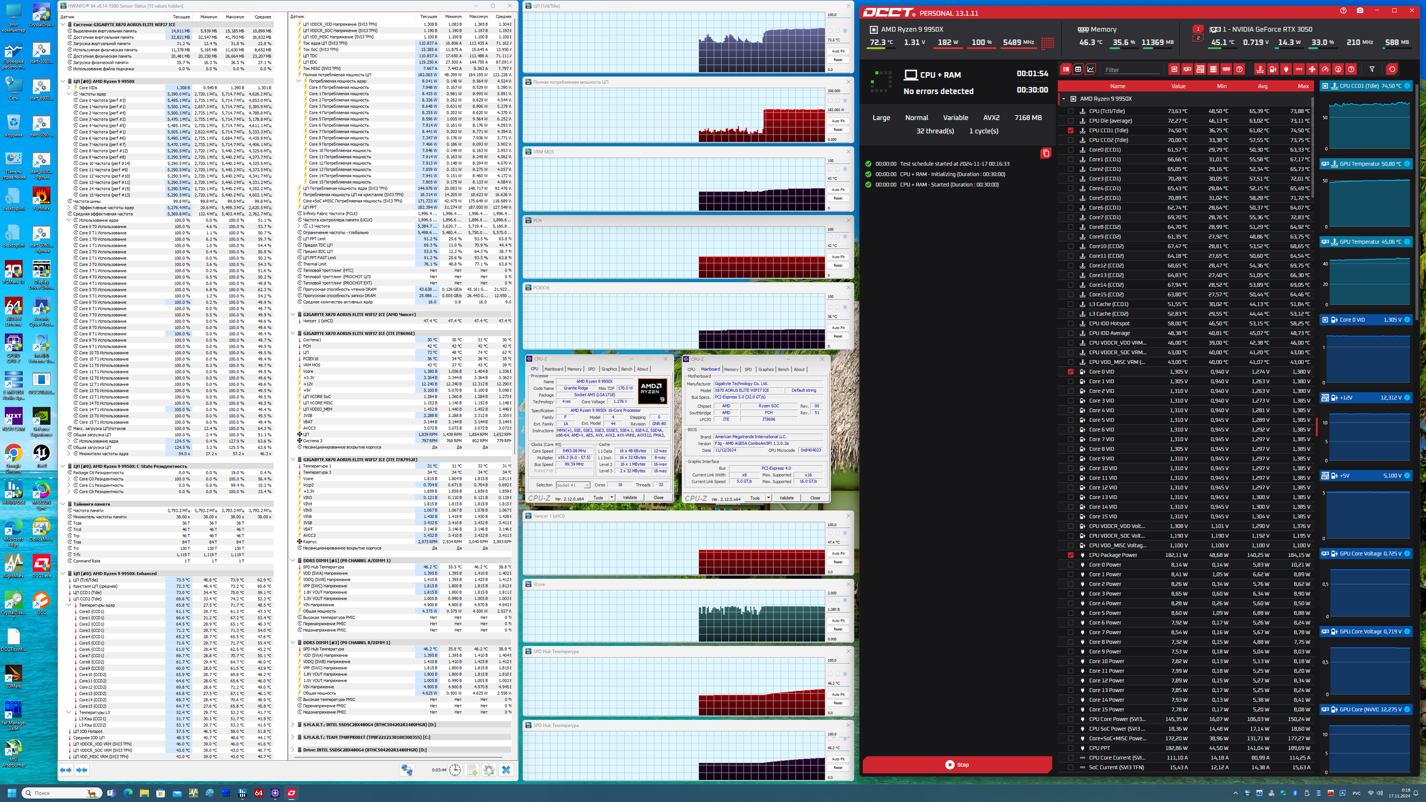Click the fan sensor filter icon in OCCT
Viewport: 1426px width, 802px height.
pyautogui.click(x=1312, y=69)
